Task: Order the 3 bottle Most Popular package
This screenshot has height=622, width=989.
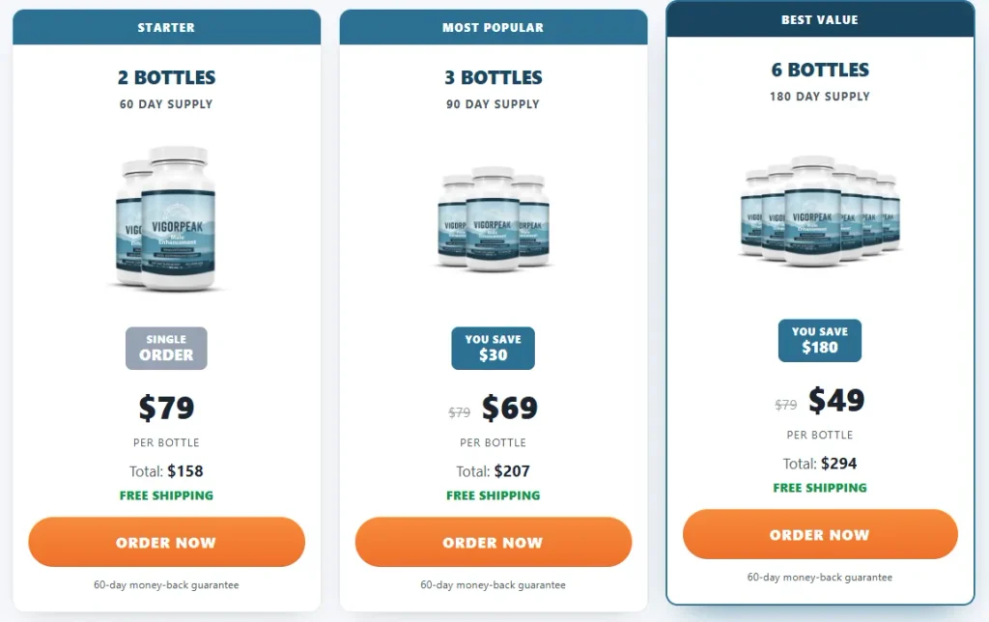Action: [x=494, y=542]
